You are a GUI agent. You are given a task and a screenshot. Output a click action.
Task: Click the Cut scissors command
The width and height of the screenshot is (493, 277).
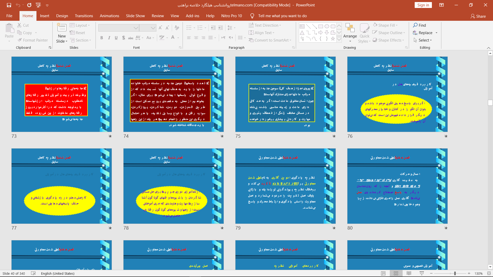(23, 25)
